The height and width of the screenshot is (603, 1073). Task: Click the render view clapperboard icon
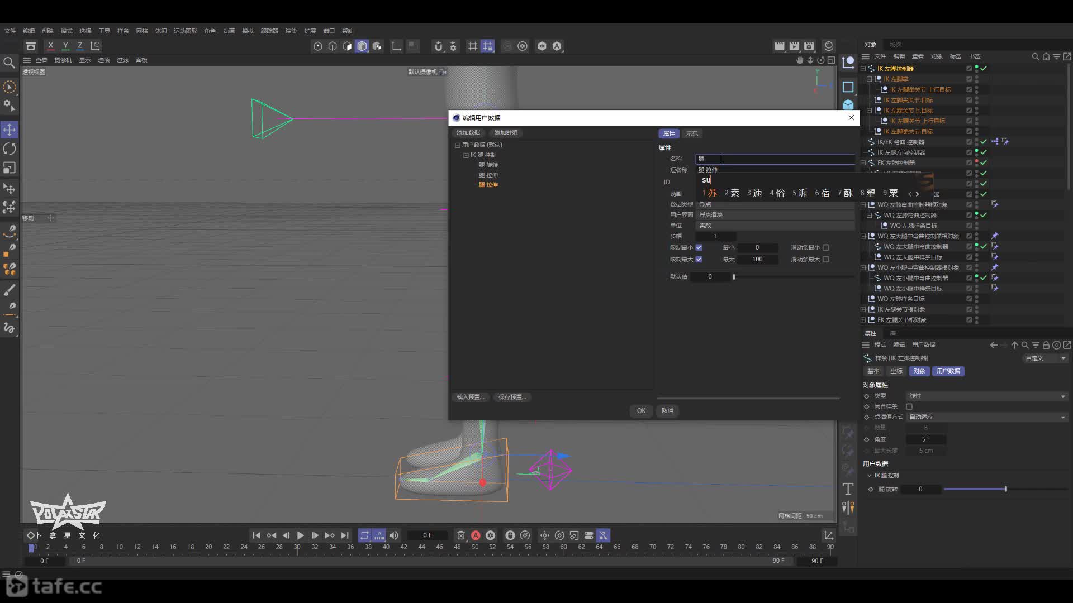click(780, 46)
